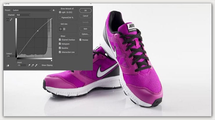The height and width of the screenshot is (120, 215).
Task: Select the midpoint control on the curve
Action: [x=38, y=31]
